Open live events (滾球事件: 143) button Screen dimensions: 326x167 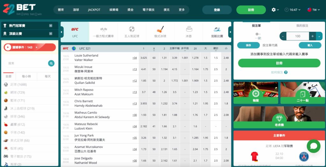click(30, 47)
